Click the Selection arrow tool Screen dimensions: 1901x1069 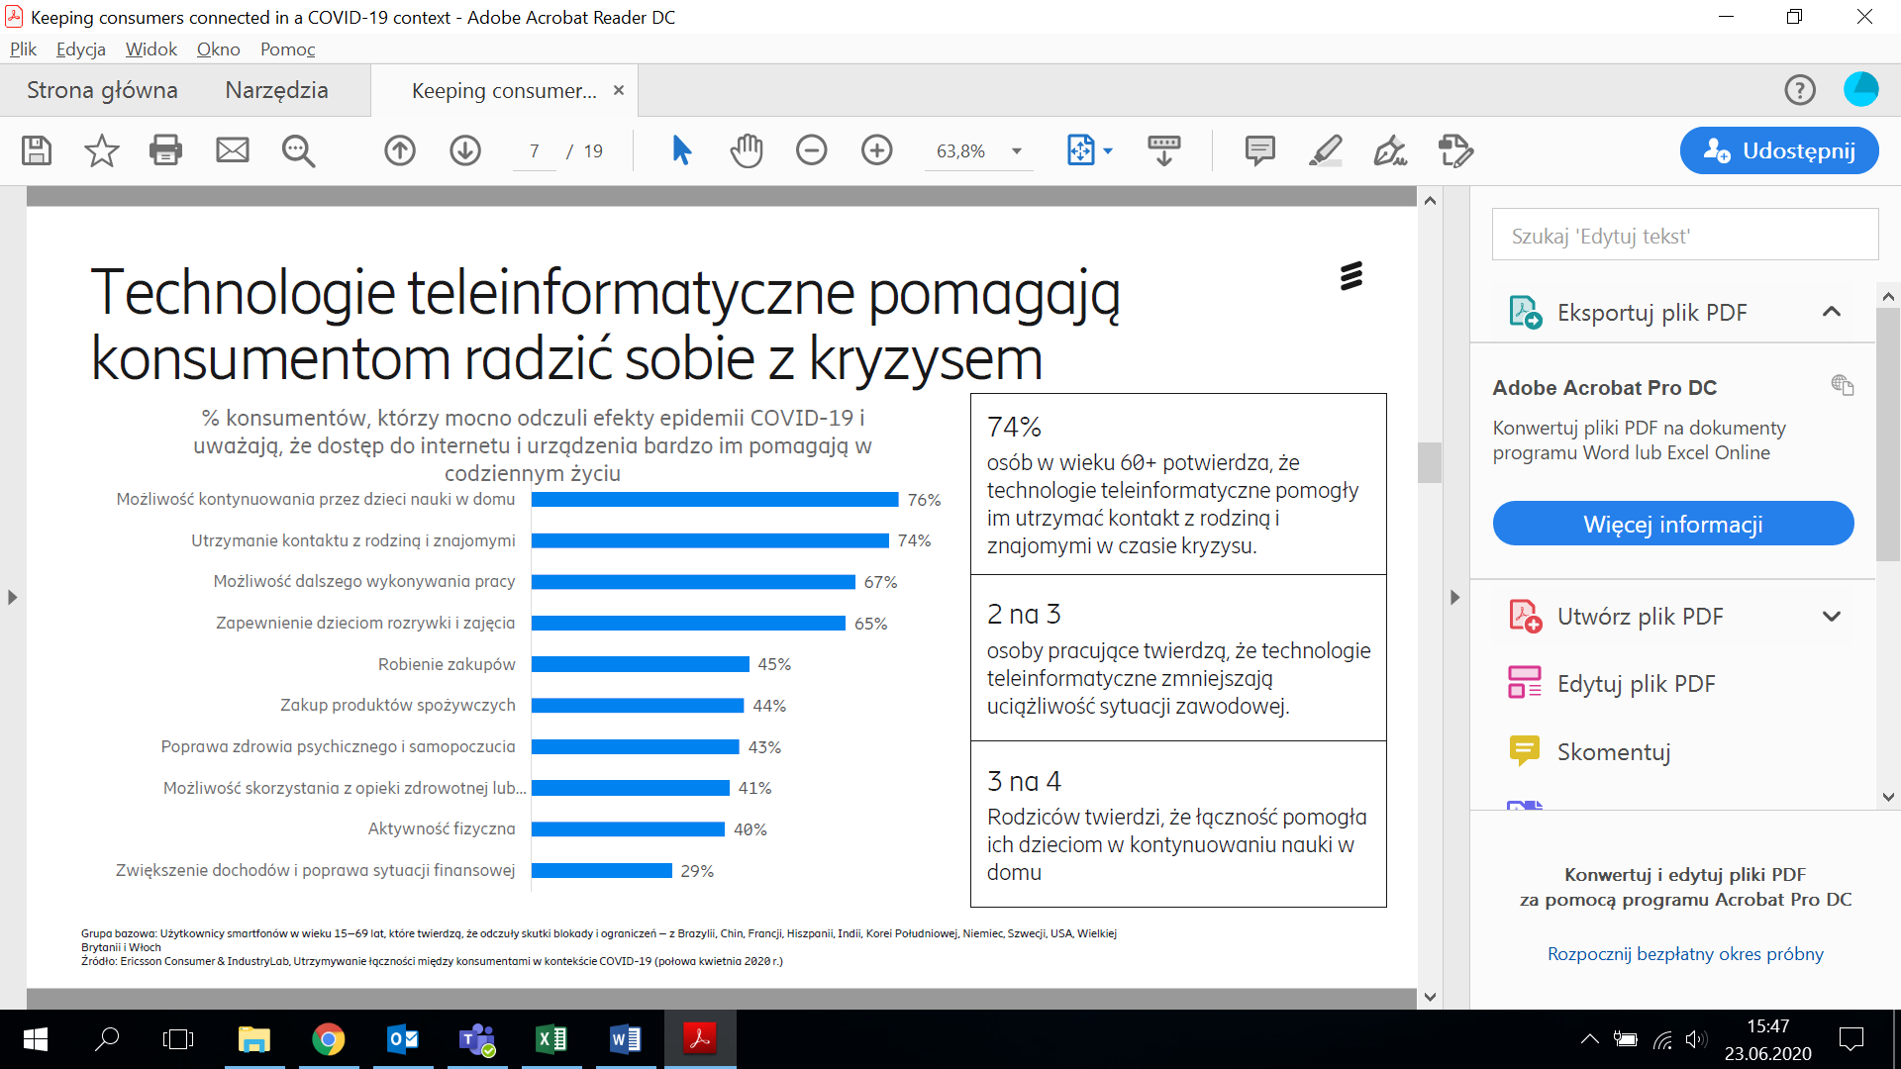tap(681, 150)
